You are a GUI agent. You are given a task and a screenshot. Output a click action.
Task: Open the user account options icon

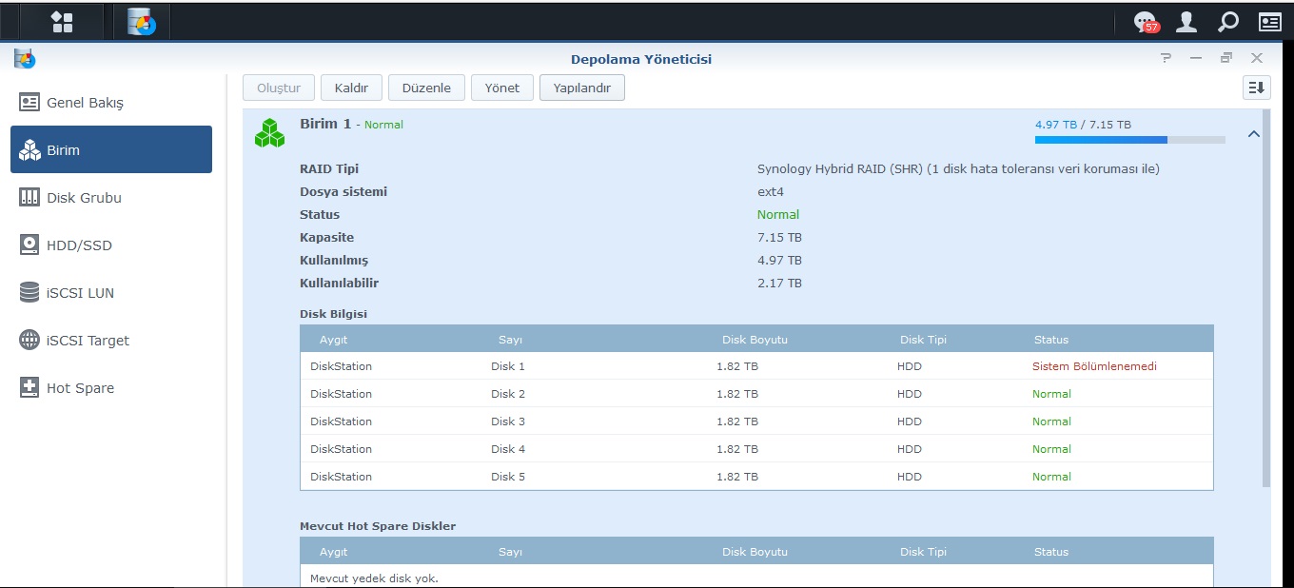pyautogui.click(x=1186, y=22)
